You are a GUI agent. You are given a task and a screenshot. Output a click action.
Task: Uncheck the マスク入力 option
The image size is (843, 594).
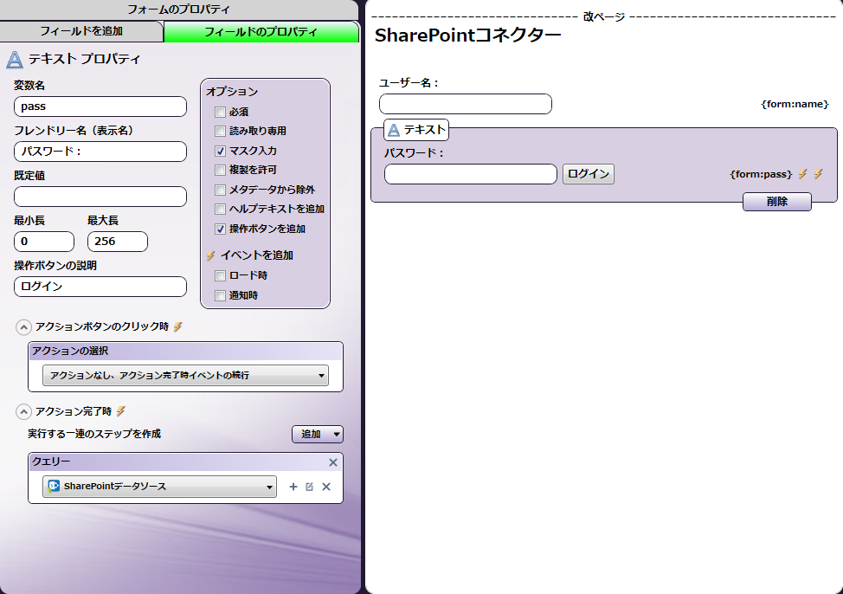click(x=220, y=151)
